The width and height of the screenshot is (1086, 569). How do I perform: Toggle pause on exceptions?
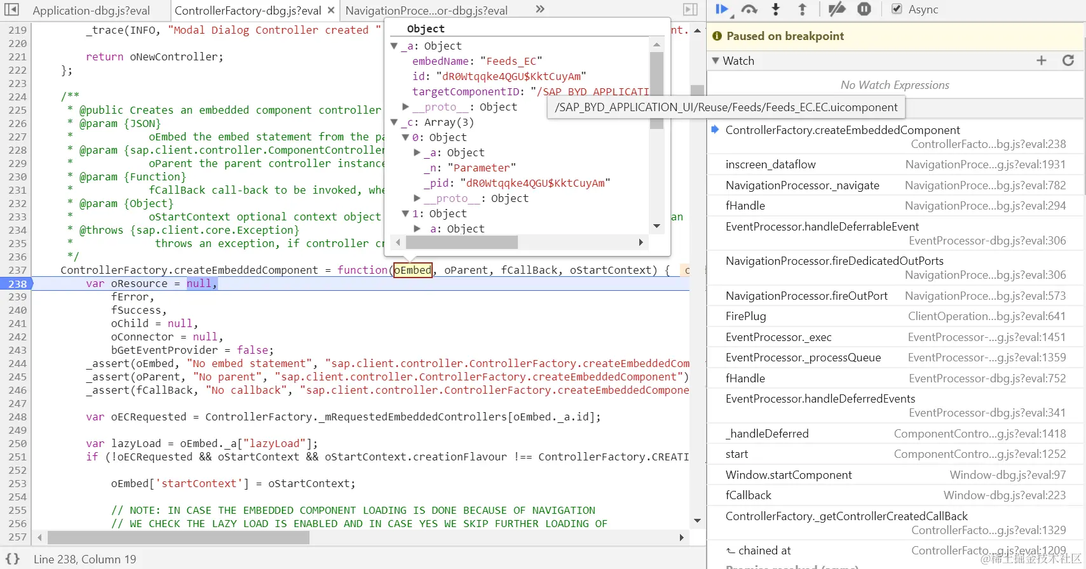pyautogui.click(x=864, y=10)
